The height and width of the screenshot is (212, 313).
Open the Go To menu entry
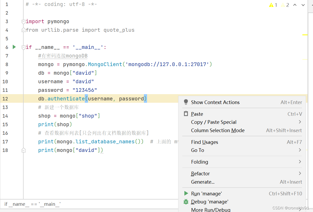[x=242, y=150]
